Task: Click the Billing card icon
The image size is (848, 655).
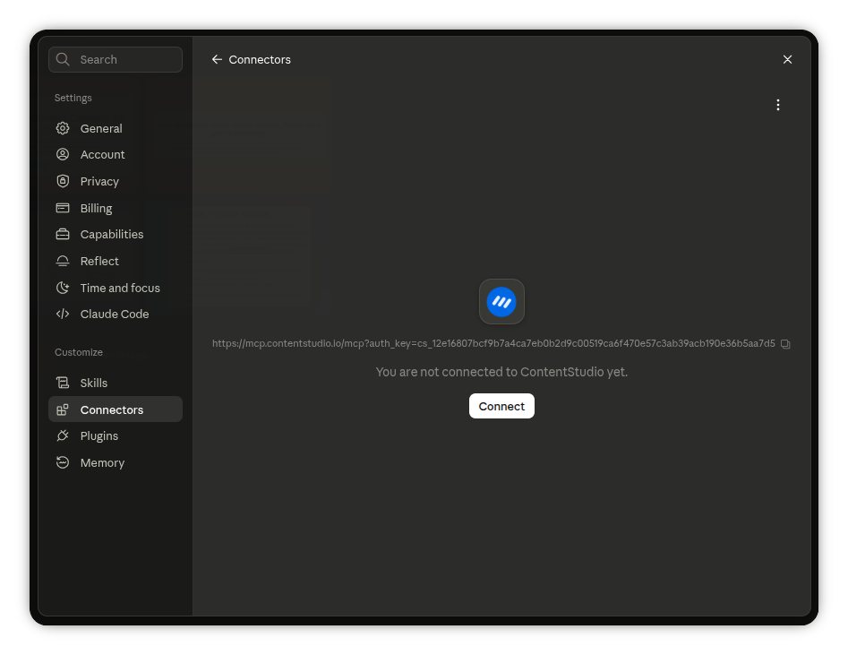Action: pyautogui.click(x=63, y=208)
